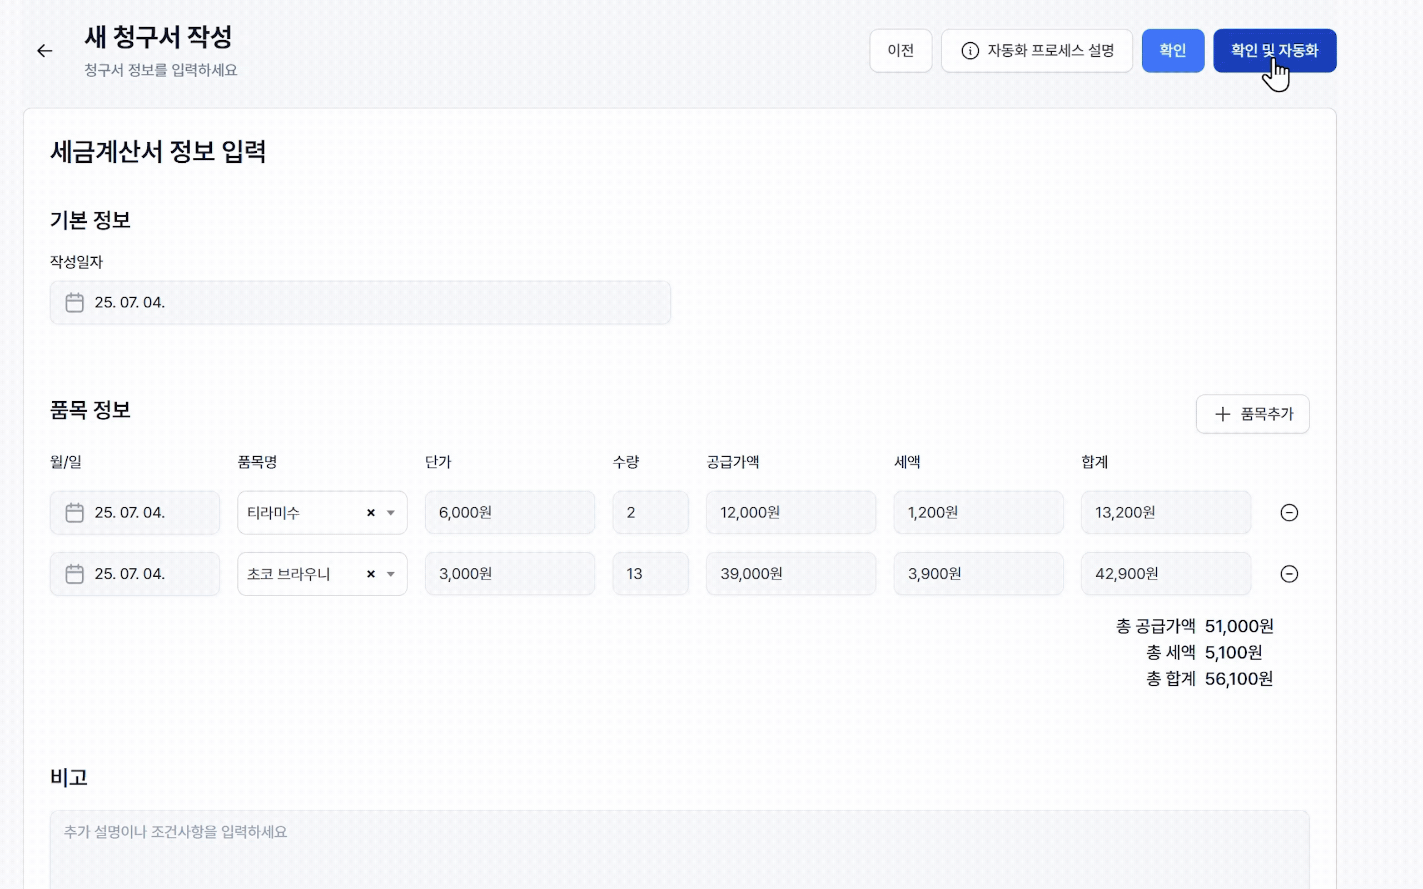Click the 이전 button
Image resolution: width=1423 pixels, height=889 pixels.
point(900,51)
